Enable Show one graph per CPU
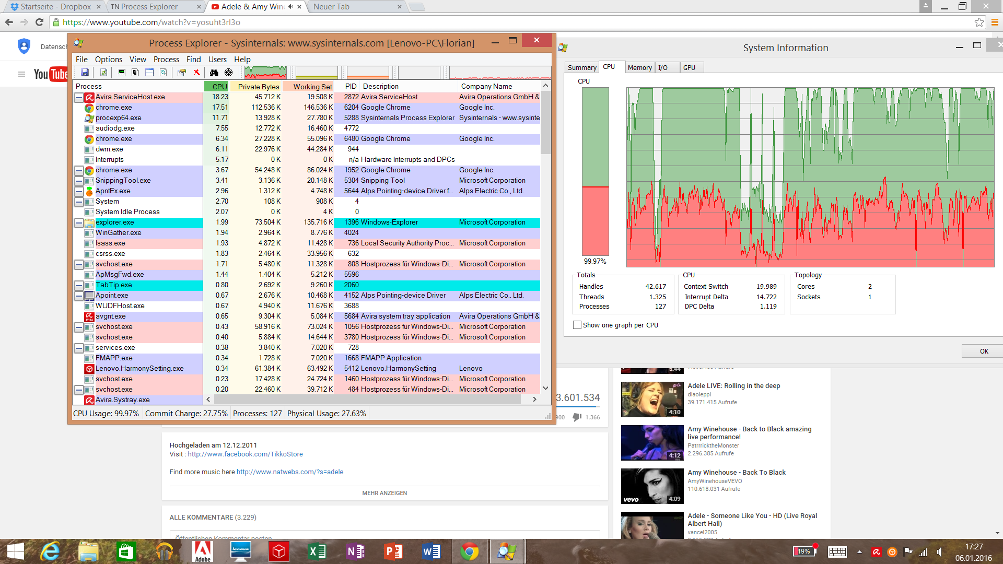 click(577, 325)
